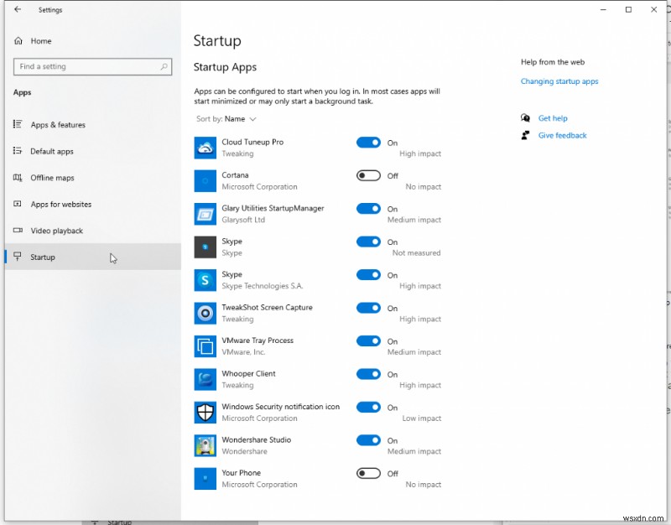Click the Wondershare Studio app icon
This screenshot has width=671, height=525.
pos(204,444)
